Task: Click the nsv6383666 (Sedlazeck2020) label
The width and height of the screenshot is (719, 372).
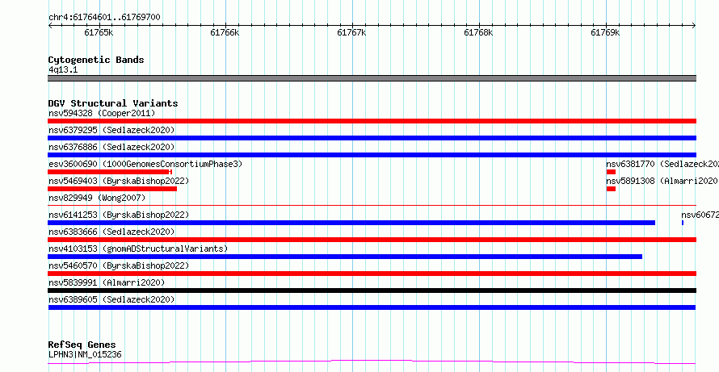Action: point(111,232)
